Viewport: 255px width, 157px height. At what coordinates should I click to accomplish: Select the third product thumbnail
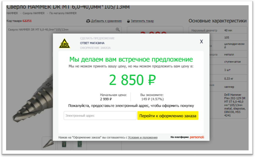click(79, 144)
